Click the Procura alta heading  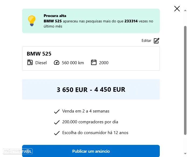(x=55, y=16)
